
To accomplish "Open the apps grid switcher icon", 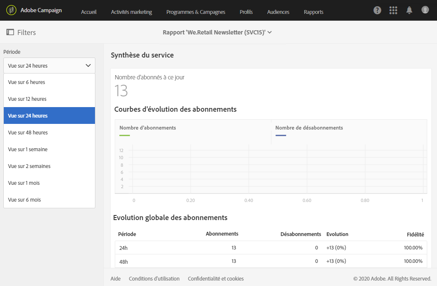I will [x=393, y=10].
